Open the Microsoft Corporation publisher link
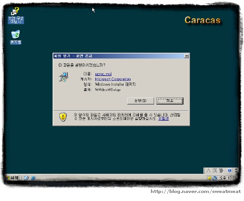 click(x=113, y=79)
